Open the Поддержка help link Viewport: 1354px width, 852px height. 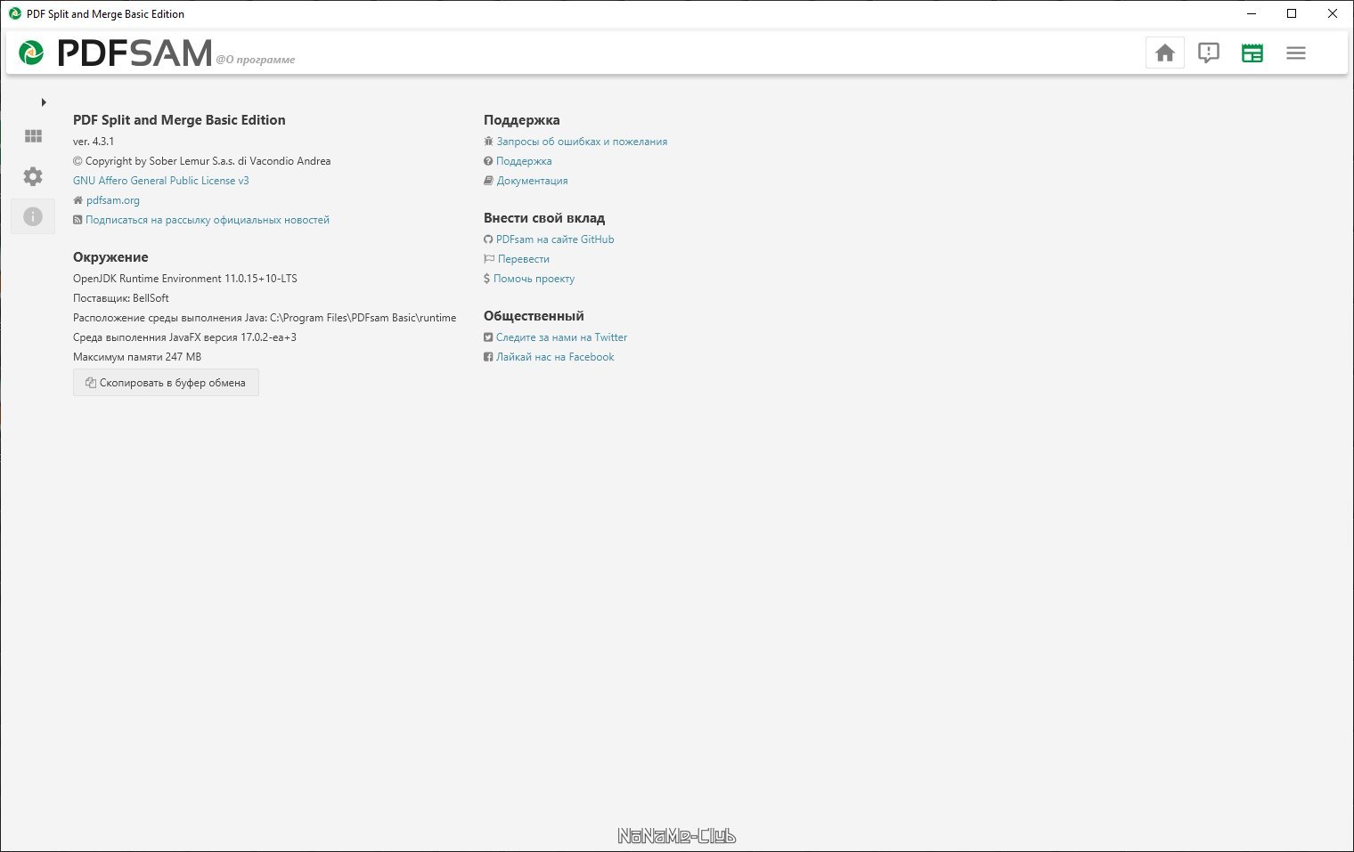(x=524, y=161)
